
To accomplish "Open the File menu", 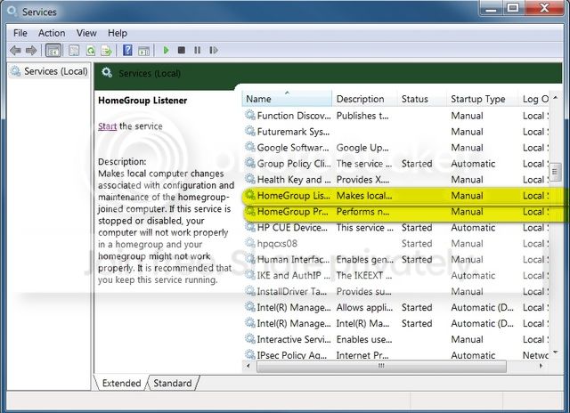I will 20,33.
